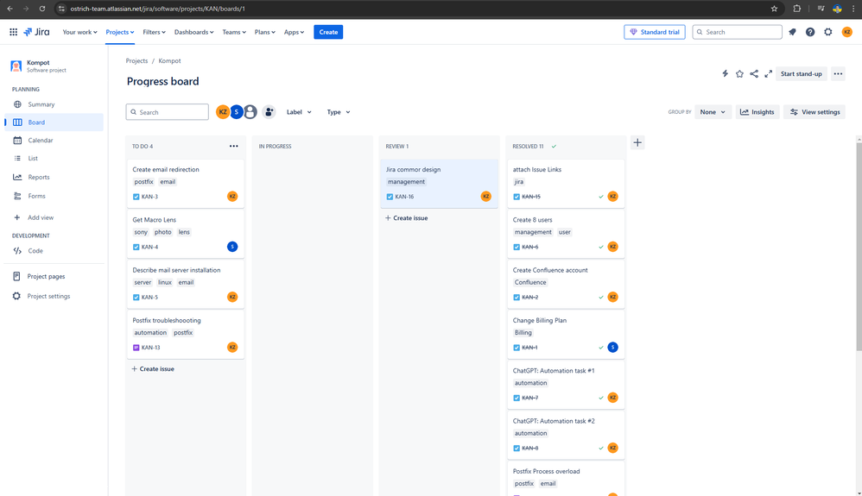
Task: Open the Insights button
Action: (757, 112)
